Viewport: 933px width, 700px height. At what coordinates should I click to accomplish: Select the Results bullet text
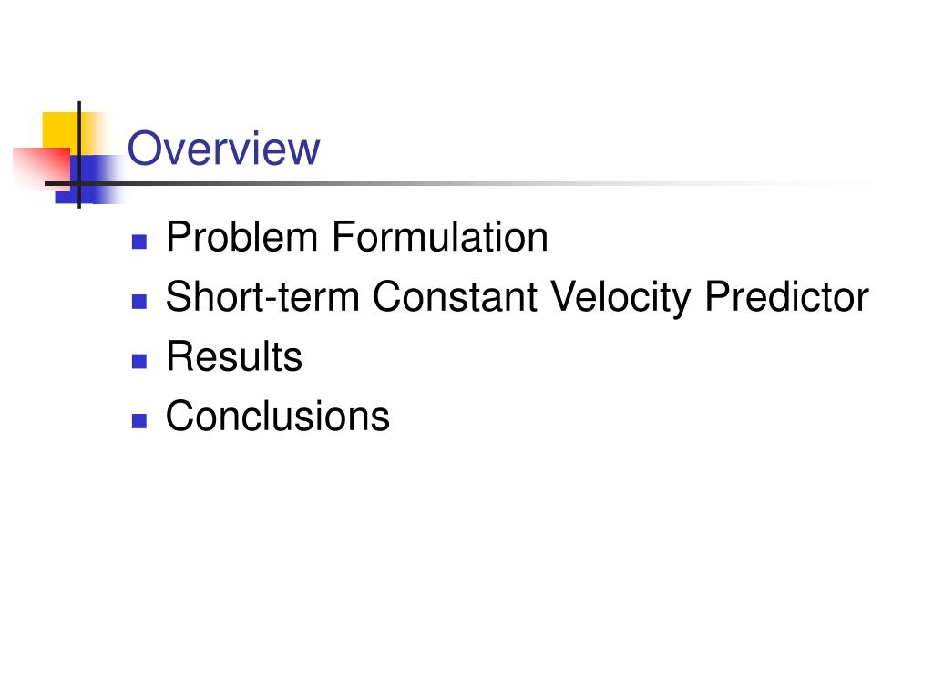(x=234, y=356)
